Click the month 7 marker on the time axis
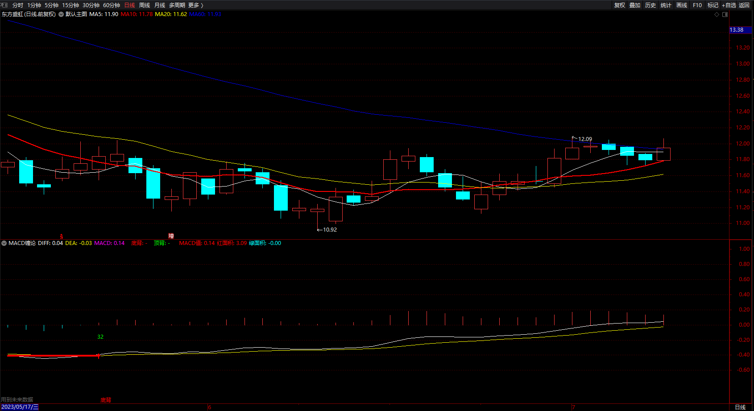Screen dimensions: 754x411 pyautogui.click(x=574, y=407)
